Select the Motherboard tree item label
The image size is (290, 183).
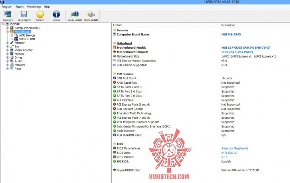(x=23, y=32)
